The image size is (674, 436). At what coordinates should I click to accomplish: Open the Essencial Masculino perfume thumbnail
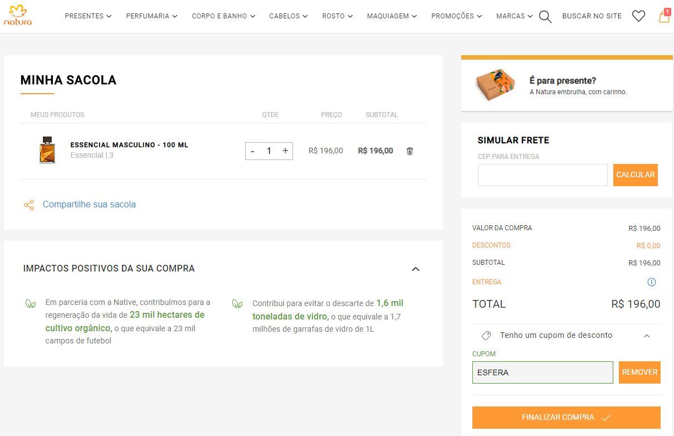[x=47, y=150]
